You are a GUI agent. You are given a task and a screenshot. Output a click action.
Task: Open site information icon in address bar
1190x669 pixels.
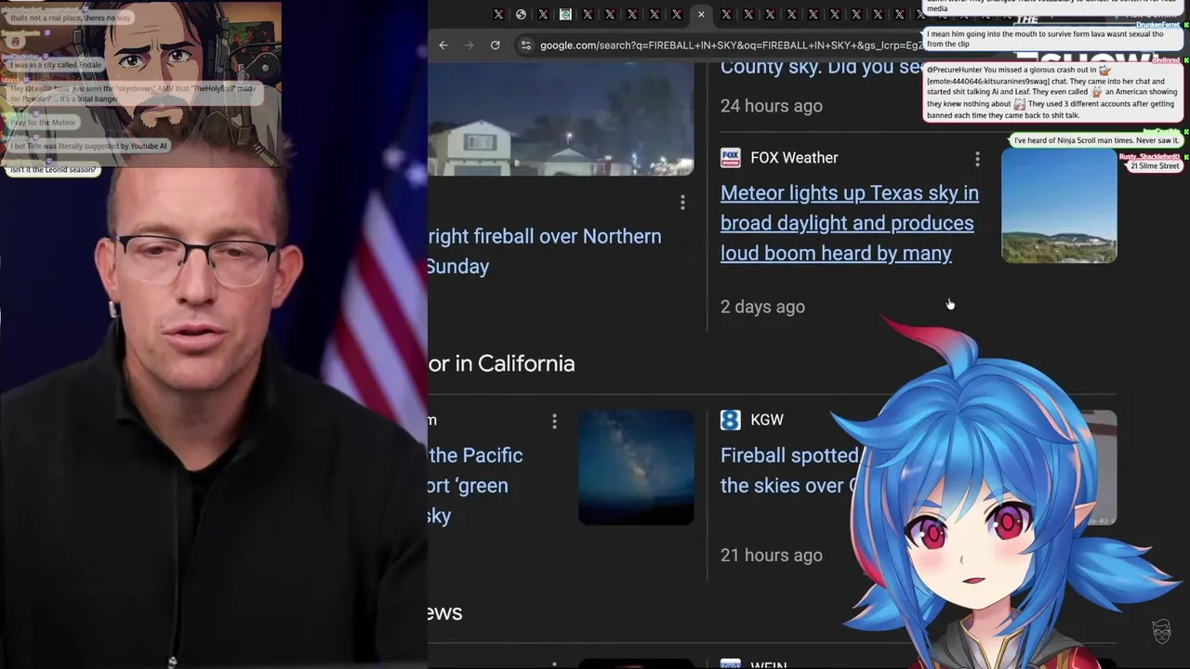pyautogui.click(x=525, y=45)
